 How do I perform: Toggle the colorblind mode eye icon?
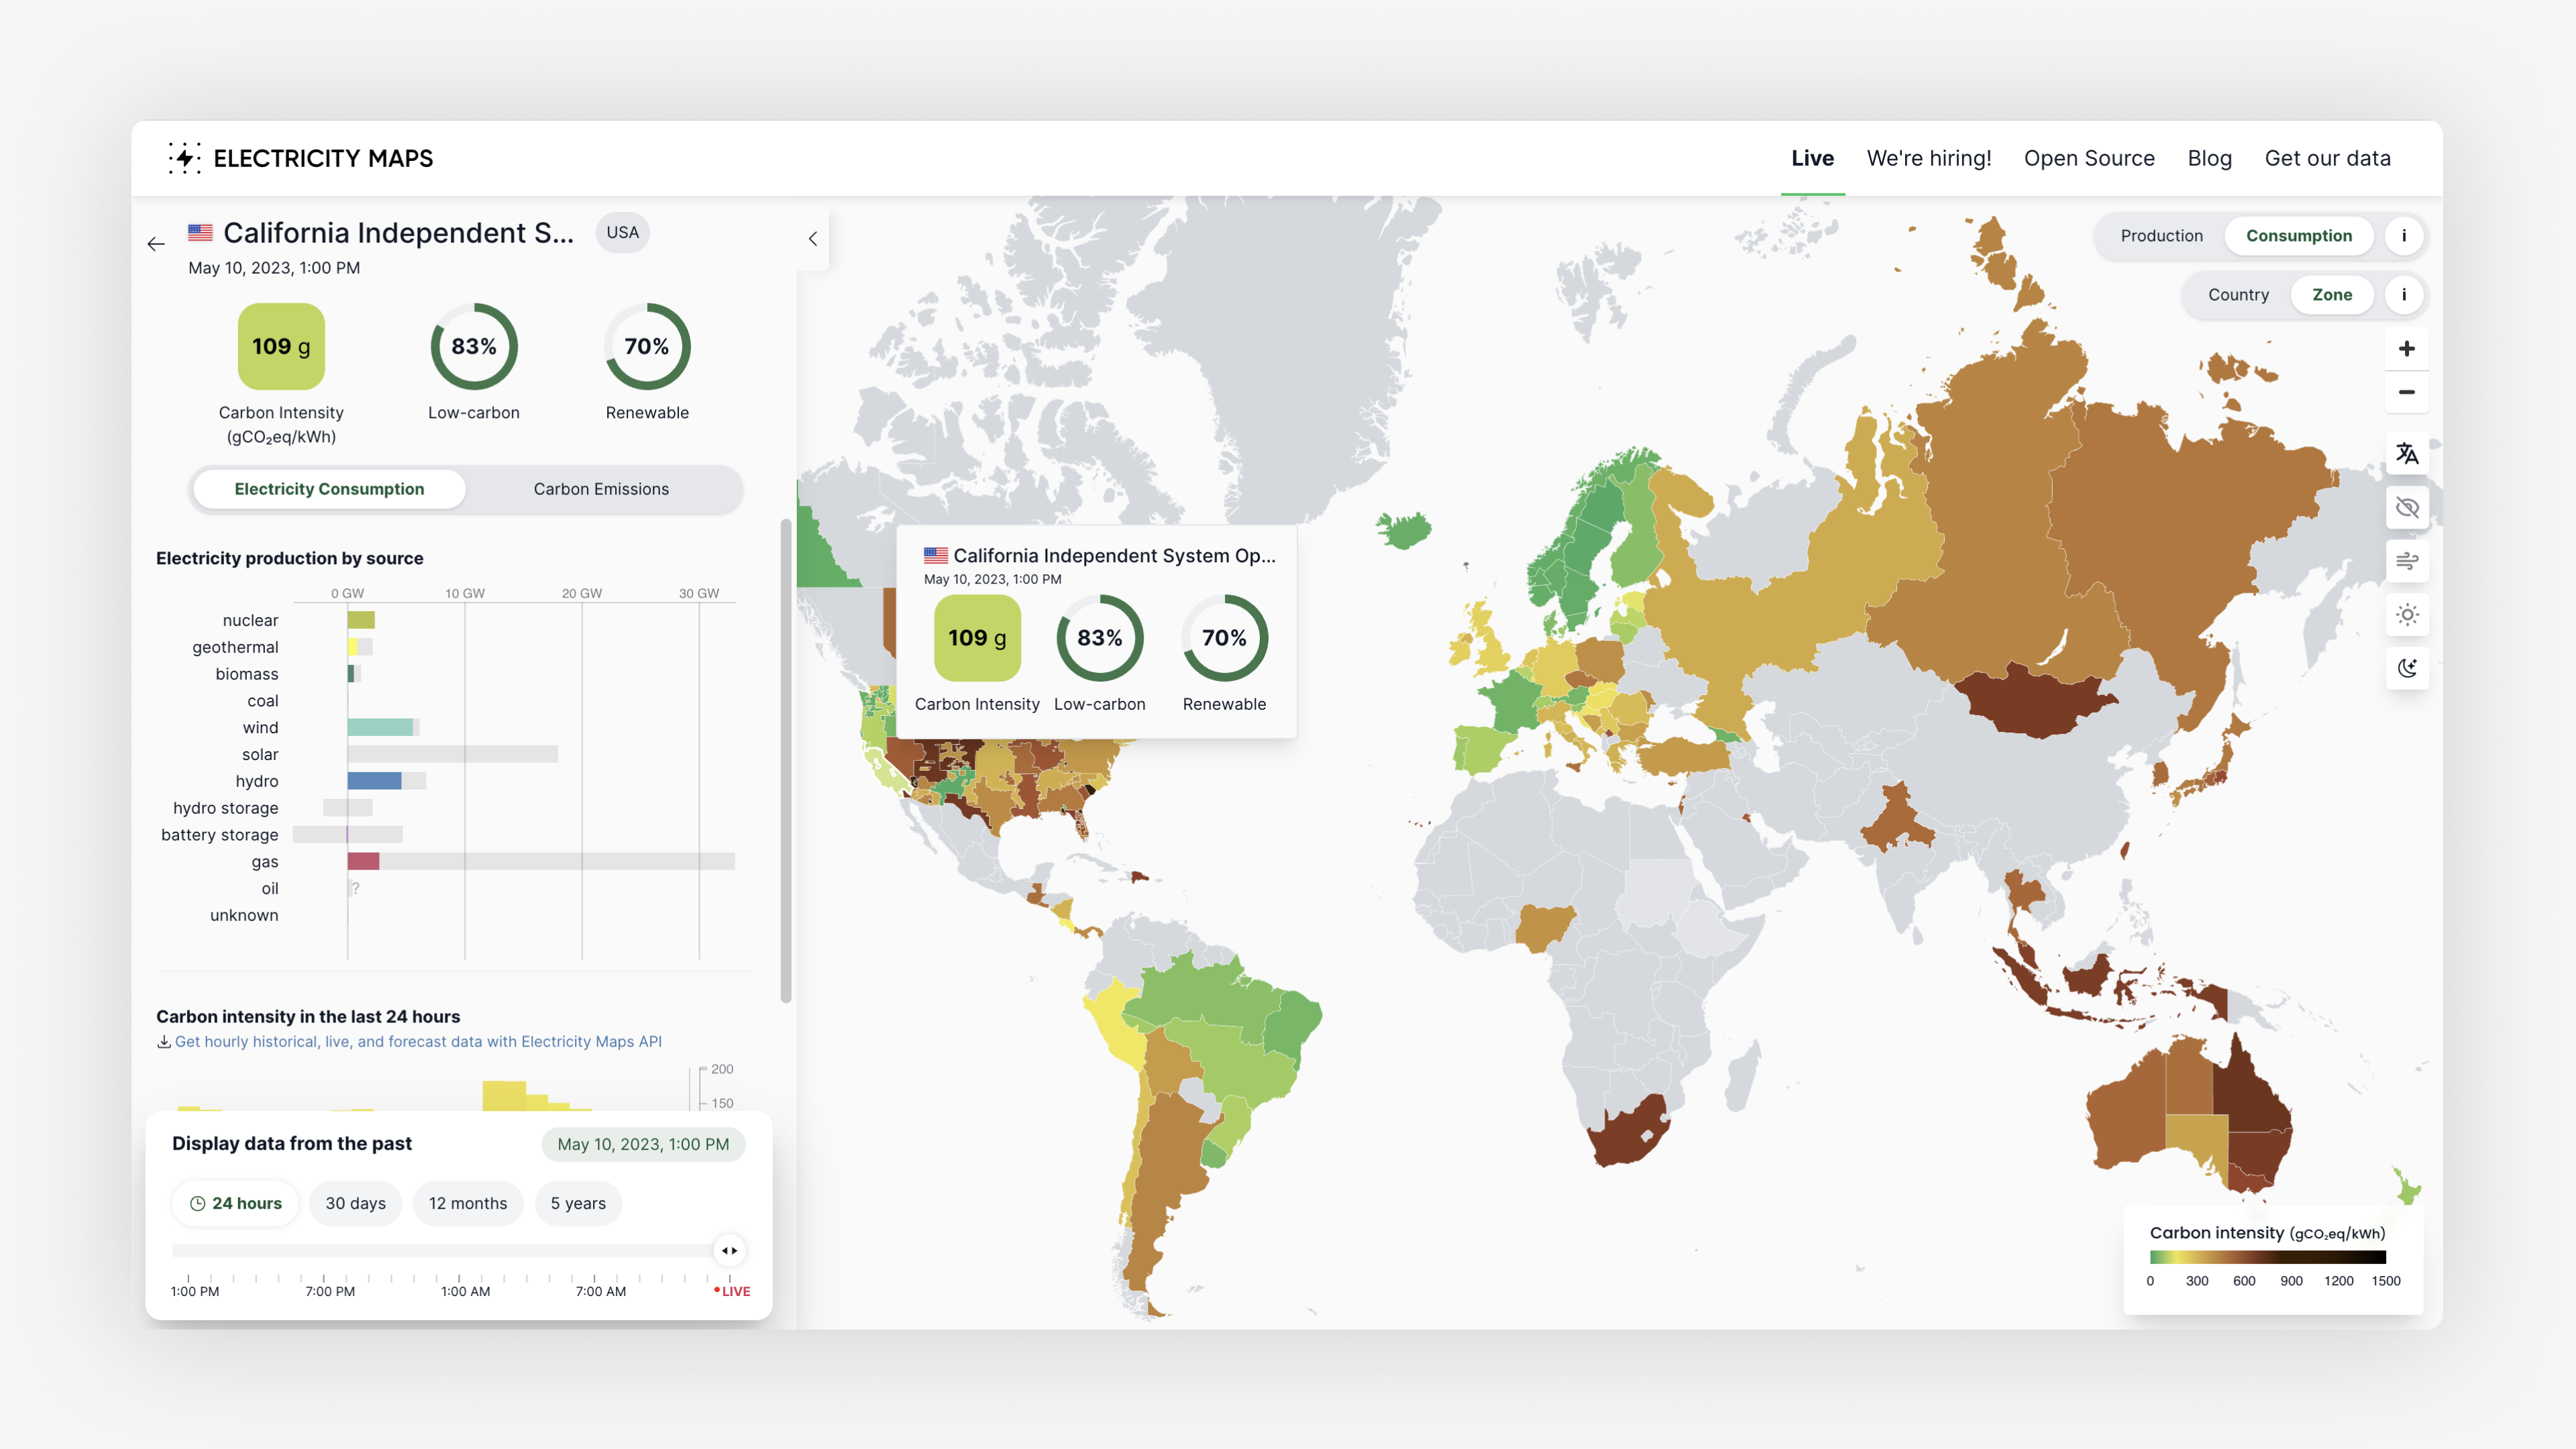(x=2407, y=508)
